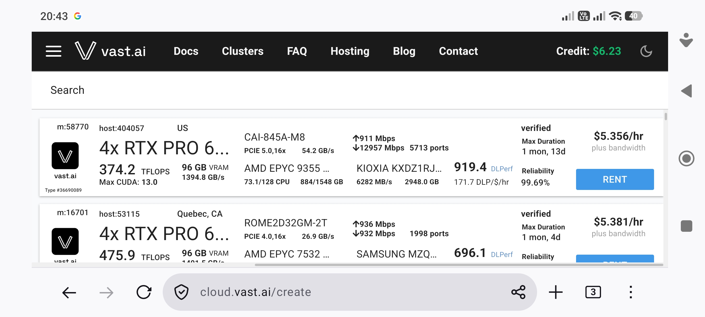Tap the VoLTE status icon
This screenshot has height=317, width=705.
pyautogui.click(x=584, y=16)
